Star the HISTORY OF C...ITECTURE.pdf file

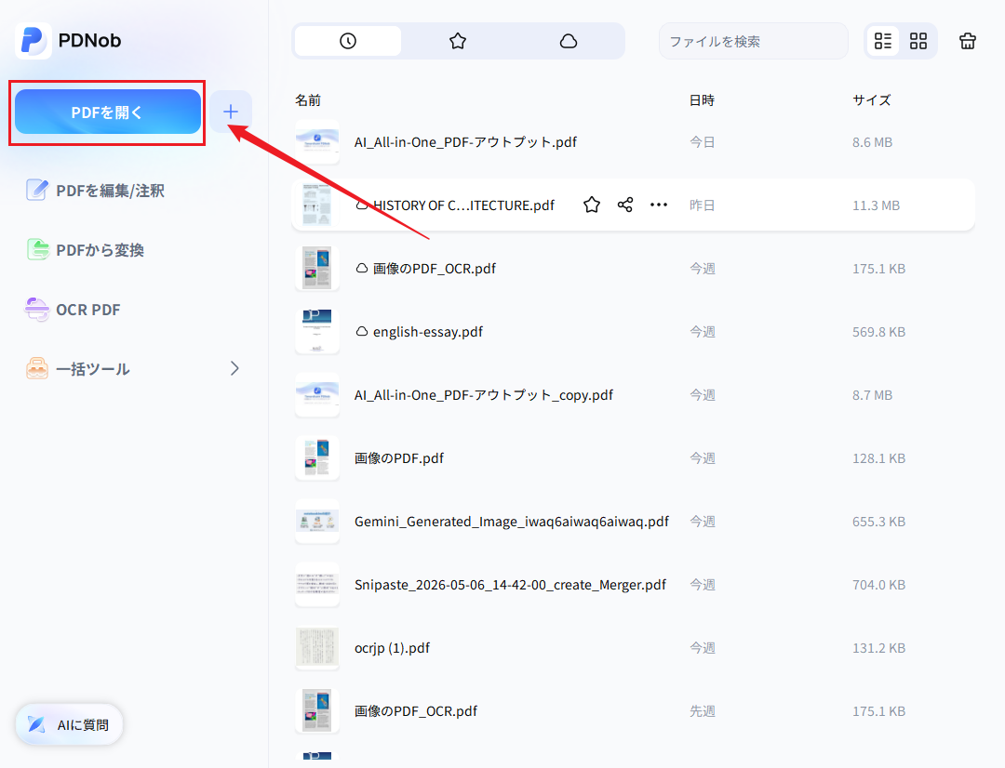(592, 205)
